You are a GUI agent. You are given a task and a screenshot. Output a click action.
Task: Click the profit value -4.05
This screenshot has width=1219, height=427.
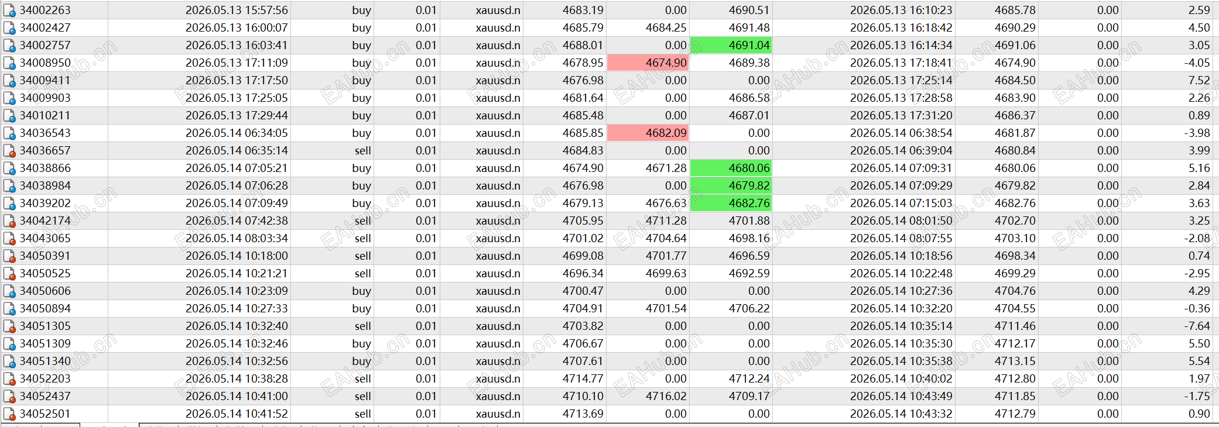point(1197,63)
